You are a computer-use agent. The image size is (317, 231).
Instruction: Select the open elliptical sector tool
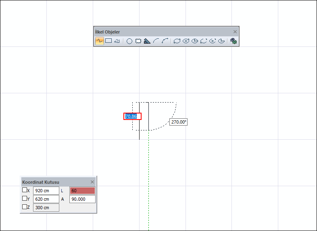221,41
